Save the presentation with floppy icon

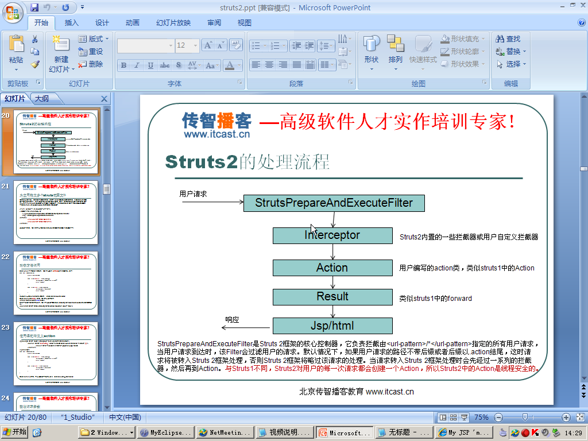point(34,7)
